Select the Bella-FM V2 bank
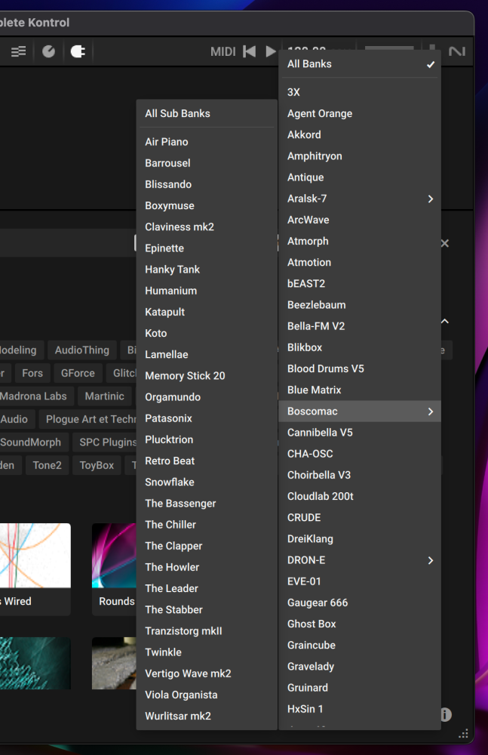488x755 pixels. 360,326
